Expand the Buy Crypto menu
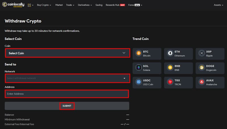 tap(44, 5)
